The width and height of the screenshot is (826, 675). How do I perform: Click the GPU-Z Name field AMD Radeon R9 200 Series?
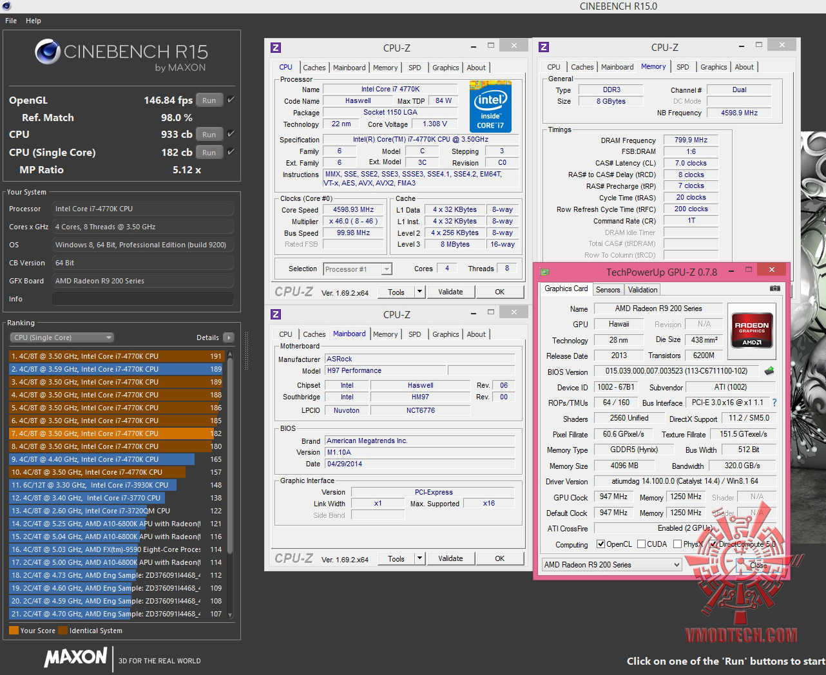point(658,309)
